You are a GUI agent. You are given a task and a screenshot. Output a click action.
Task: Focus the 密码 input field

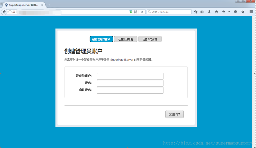coord(130,83)
